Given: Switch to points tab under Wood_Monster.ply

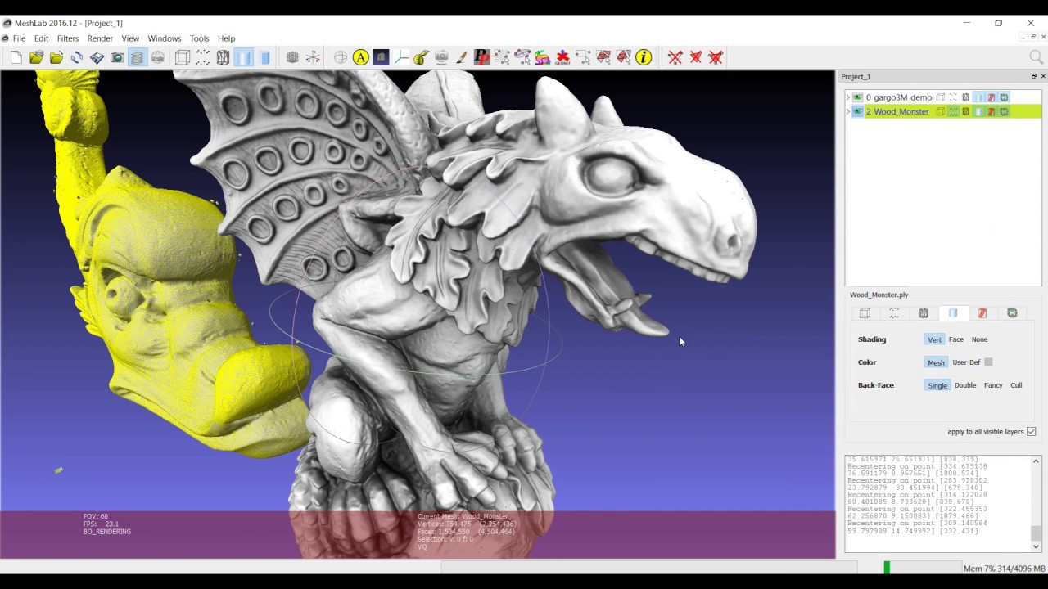Looking at the screenshot, I should 894,313.
